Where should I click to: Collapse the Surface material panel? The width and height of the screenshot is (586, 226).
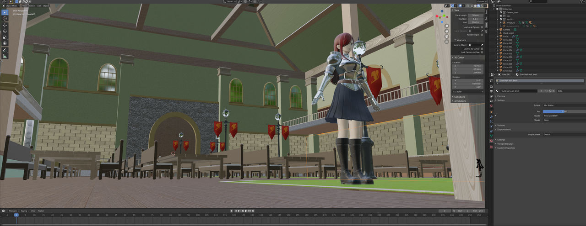click(x=501, y=100)
